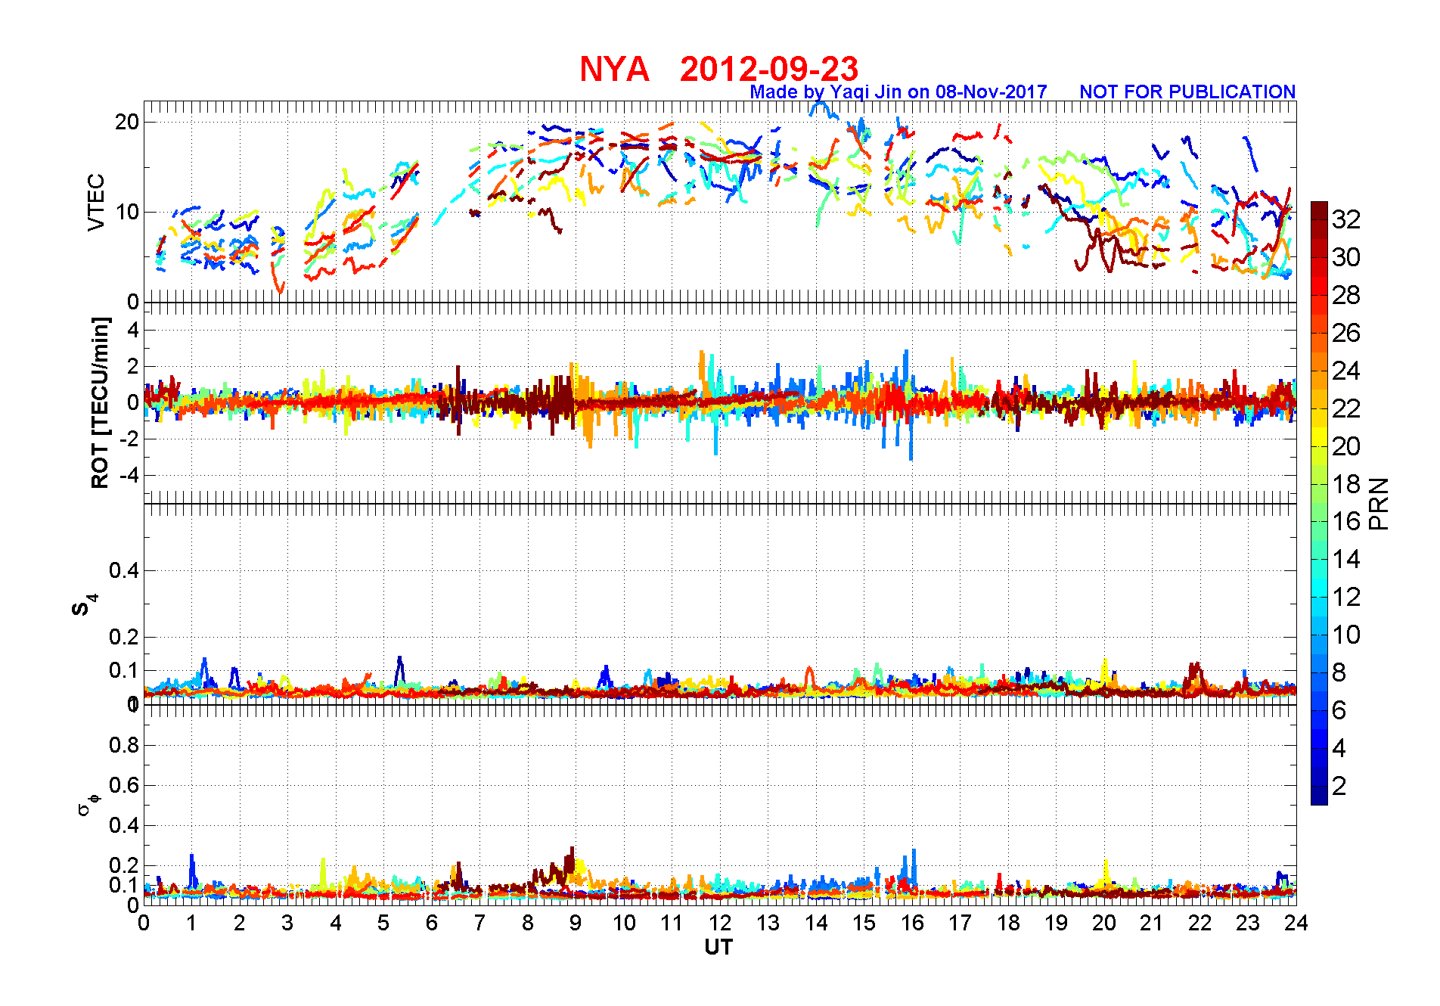
Task: Click σφ axis tick value 0.8
Action: click(x=124, y=745)
